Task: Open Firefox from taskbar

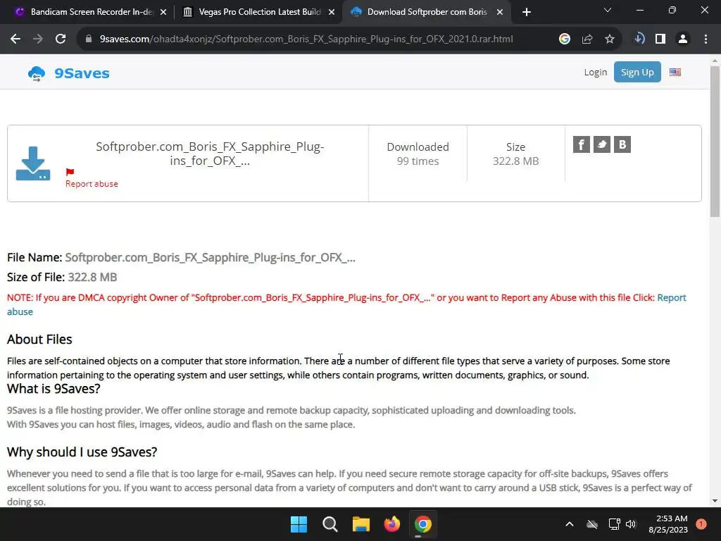Action: coord(391,524)
